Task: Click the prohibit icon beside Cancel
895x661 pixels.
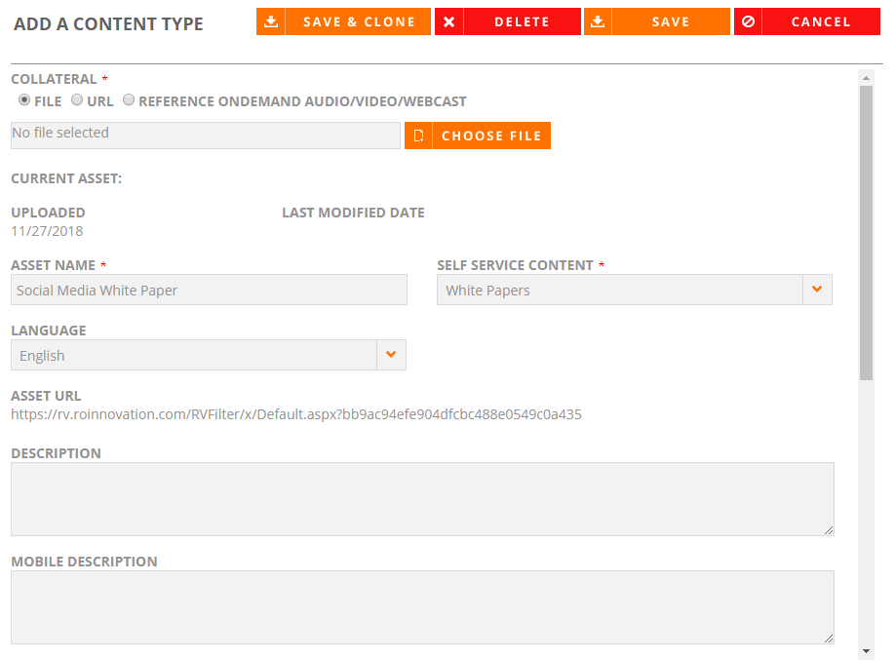Action: coord(749,21)
